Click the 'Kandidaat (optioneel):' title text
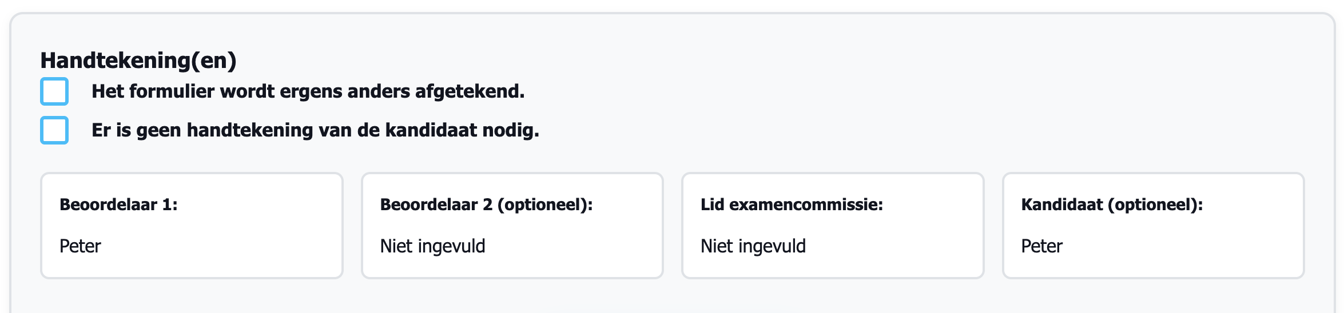 pyautogui.click(x=1112, y=204)
